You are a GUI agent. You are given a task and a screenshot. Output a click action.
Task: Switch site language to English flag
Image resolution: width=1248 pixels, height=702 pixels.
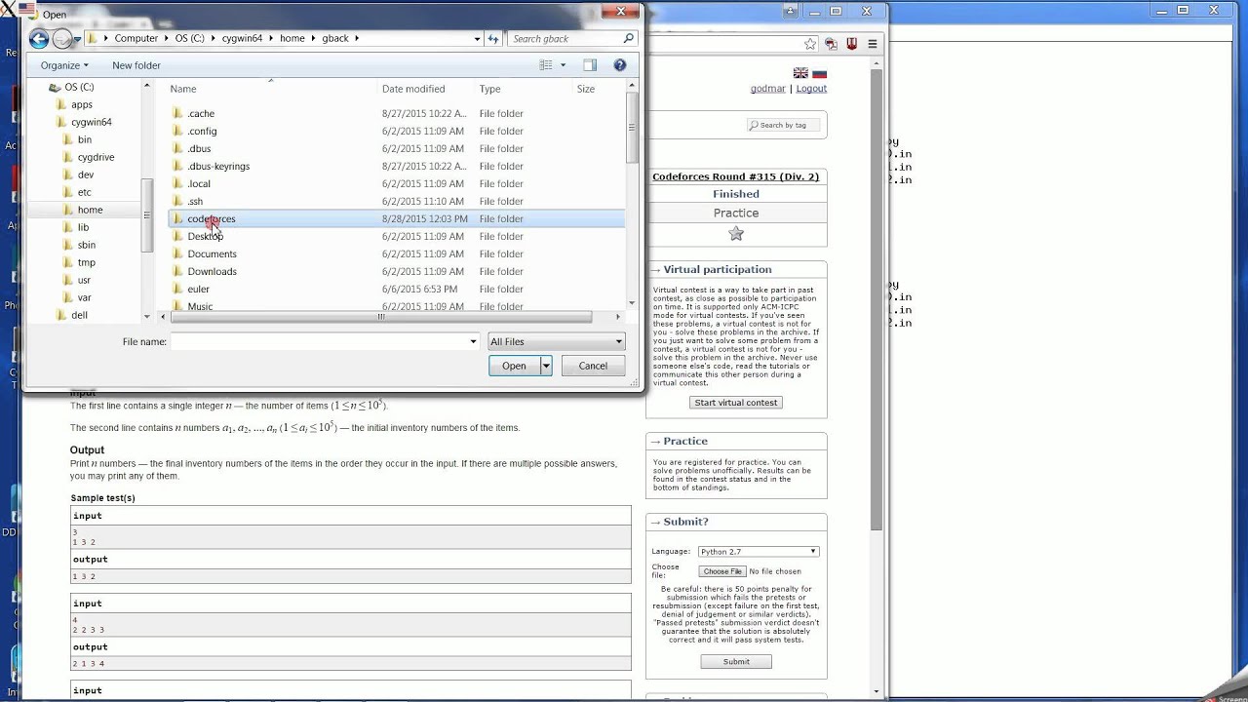click(x=800, y=73)
